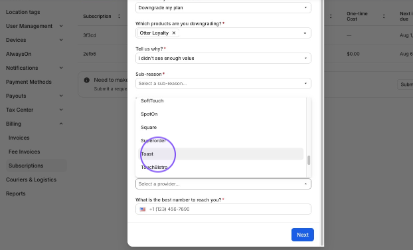The height and width of the screenshot is (250, 413).
Task: Click the US flag country selector
Action: tap(143, 209)
